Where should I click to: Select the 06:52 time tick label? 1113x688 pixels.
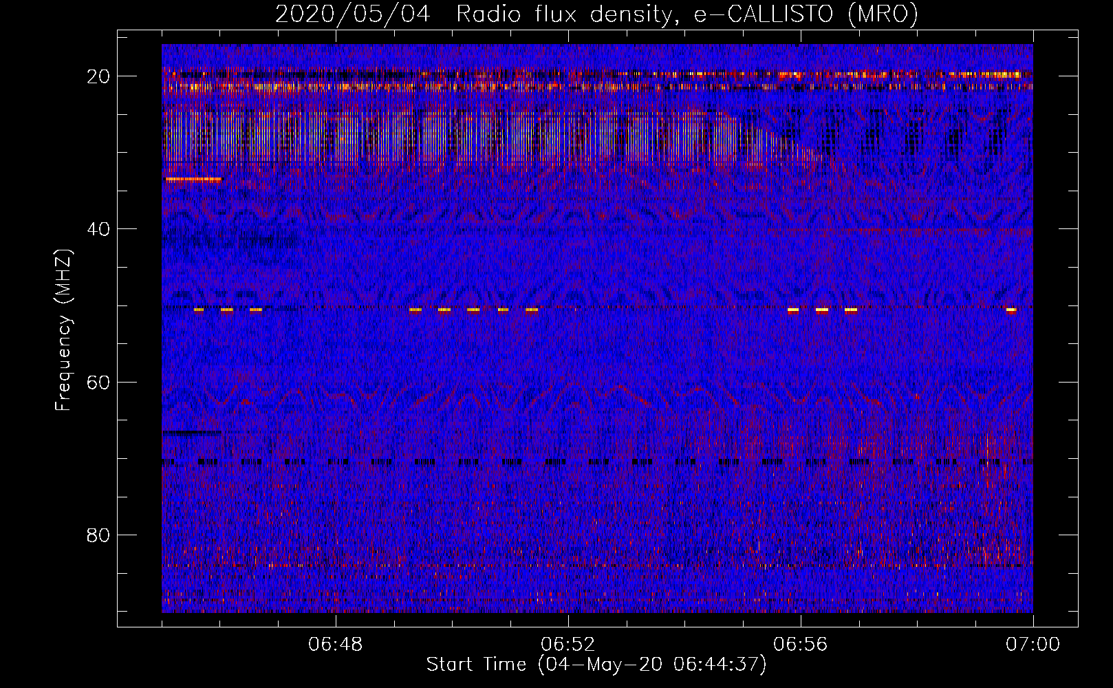point(568,645)
